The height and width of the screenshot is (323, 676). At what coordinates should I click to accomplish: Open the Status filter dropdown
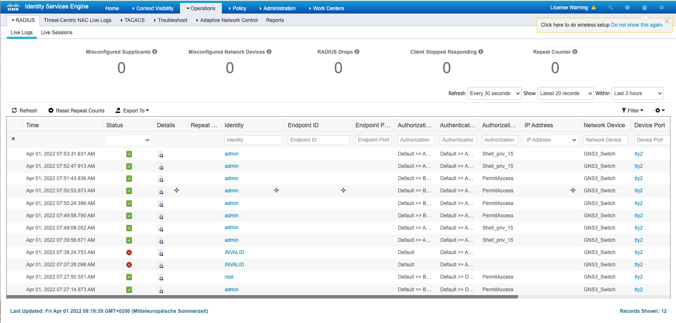click(128, 140)
